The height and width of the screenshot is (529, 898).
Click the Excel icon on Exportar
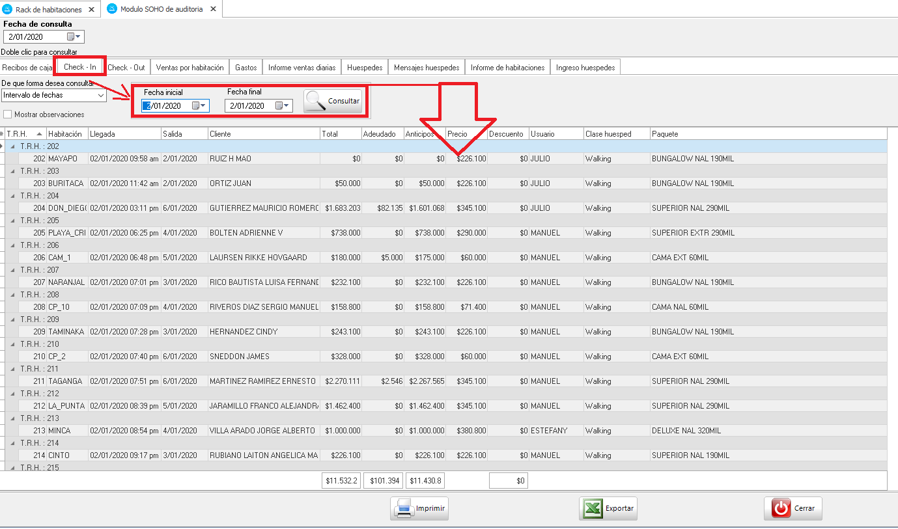[593, 508]
